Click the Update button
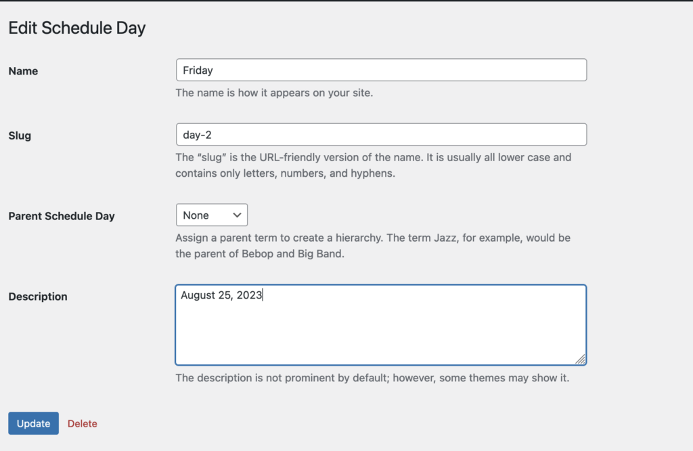693x451 pixels. pos(34,423)
